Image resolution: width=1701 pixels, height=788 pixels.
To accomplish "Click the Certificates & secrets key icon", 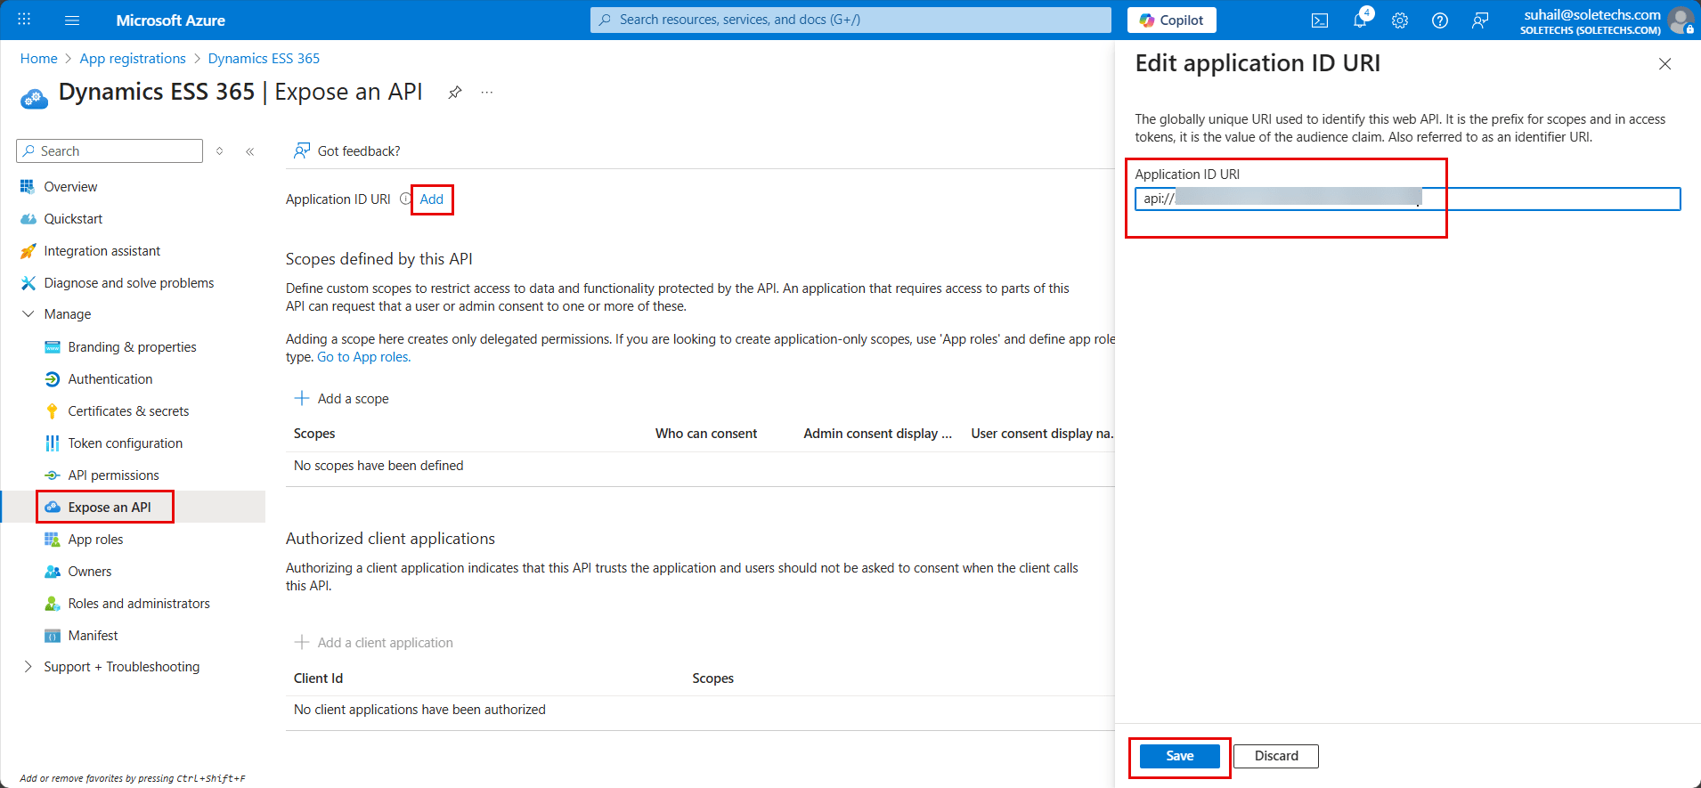I will 53,411.
